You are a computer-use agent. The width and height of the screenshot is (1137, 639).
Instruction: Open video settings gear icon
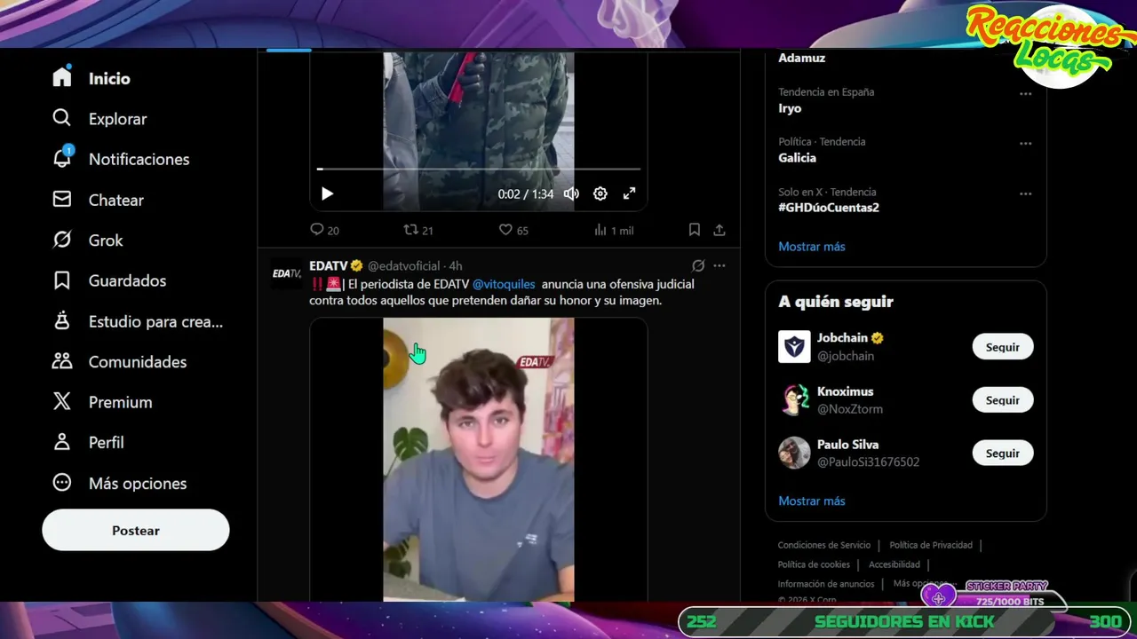click(600, 193)
